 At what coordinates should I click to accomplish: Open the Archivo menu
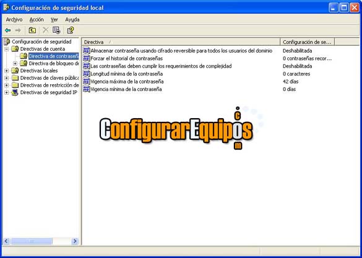tap(14, 20)
